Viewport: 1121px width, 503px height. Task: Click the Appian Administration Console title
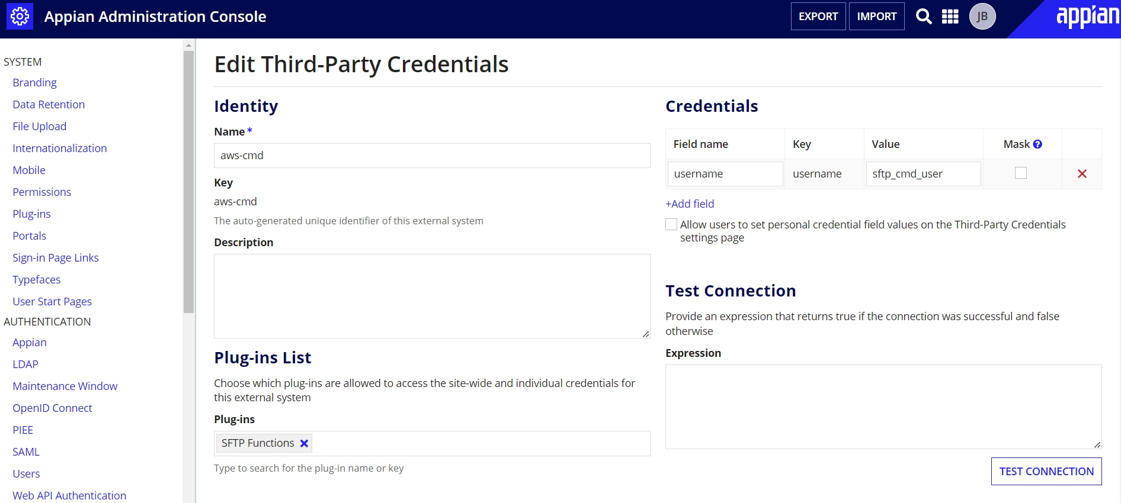coord(155,17)
